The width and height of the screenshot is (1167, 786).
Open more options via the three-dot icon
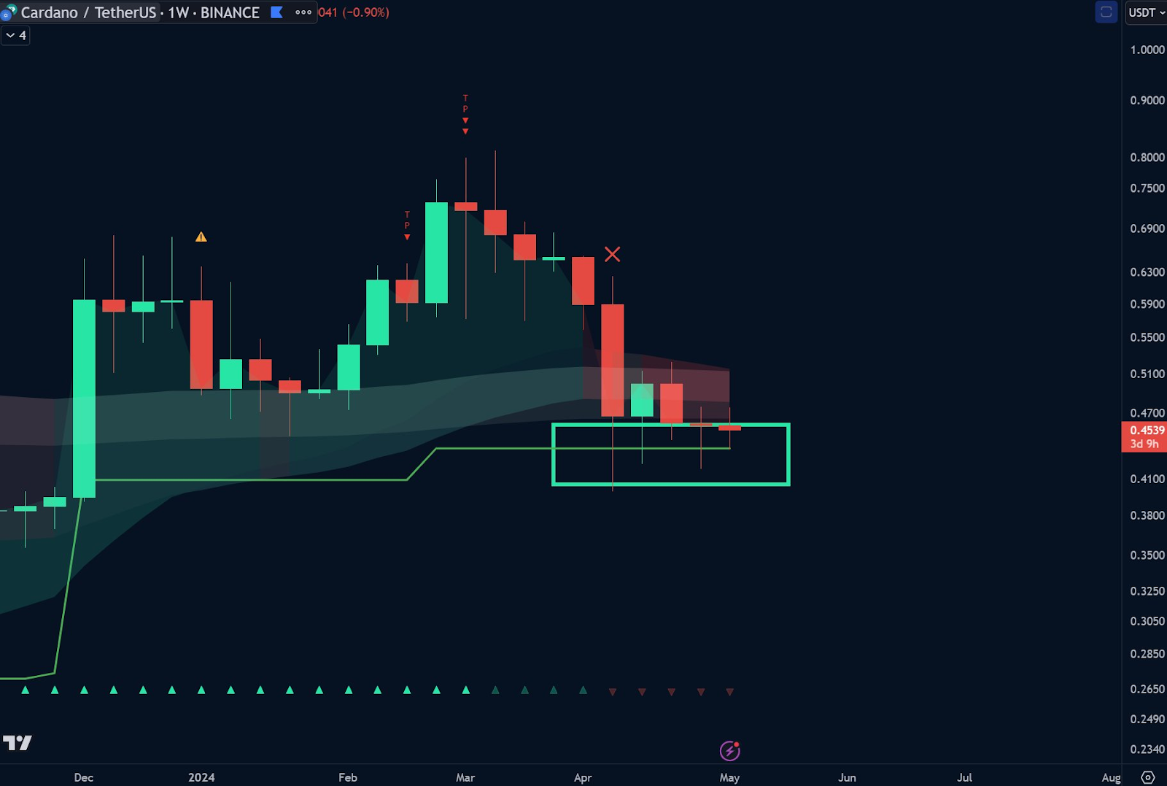click(x=303, y=12)
